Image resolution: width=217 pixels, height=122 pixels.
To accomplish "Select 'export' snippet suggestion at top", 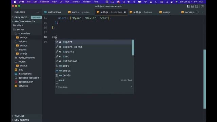I will 94,42.
